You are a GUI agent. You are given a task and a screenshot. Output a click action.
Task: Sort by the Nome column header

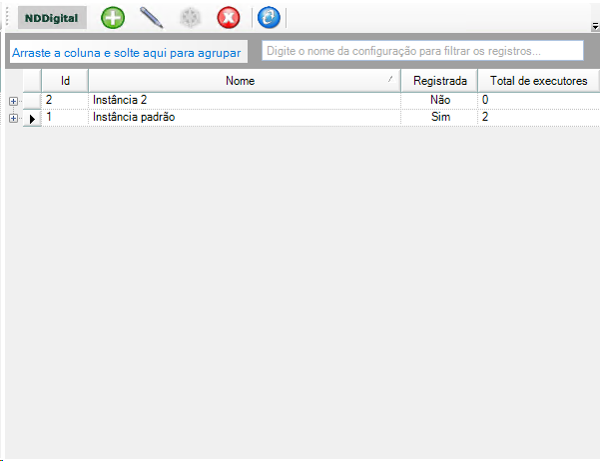pos(245,81)
